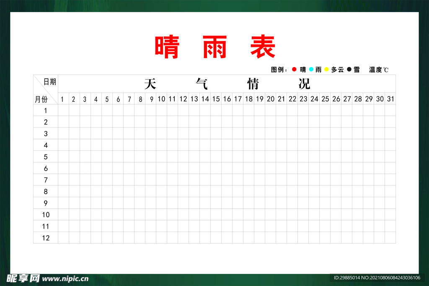Image resolution: width=429 pixels, height=286 pixels.
Task: Click the red 晴 legend dot
Action: (x=294, y=70)
